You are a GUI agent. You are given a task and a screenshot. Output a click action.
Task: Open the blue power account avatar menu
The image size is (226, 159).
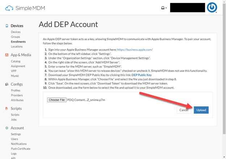(212, 8)
